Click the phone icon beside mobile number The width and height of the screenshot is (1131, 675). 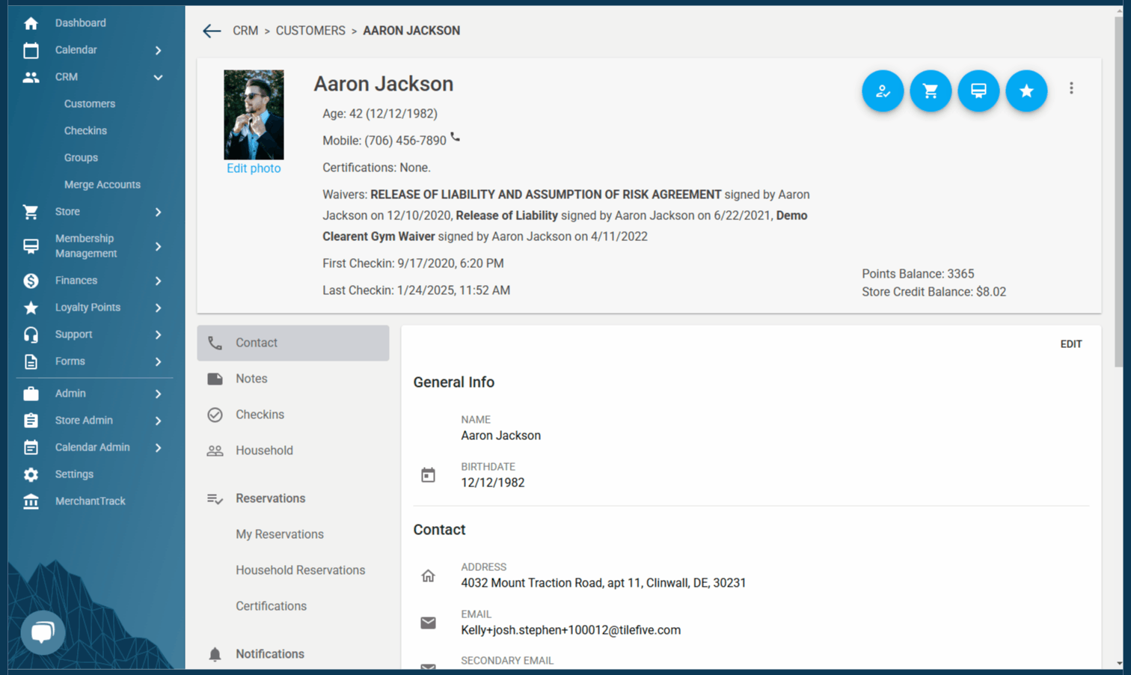pos(456,138)
